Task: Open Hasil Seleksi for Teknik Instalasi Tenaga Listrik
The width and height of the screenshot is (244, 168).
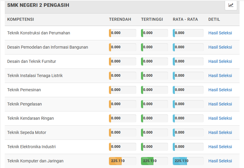Action: [220, 76]
